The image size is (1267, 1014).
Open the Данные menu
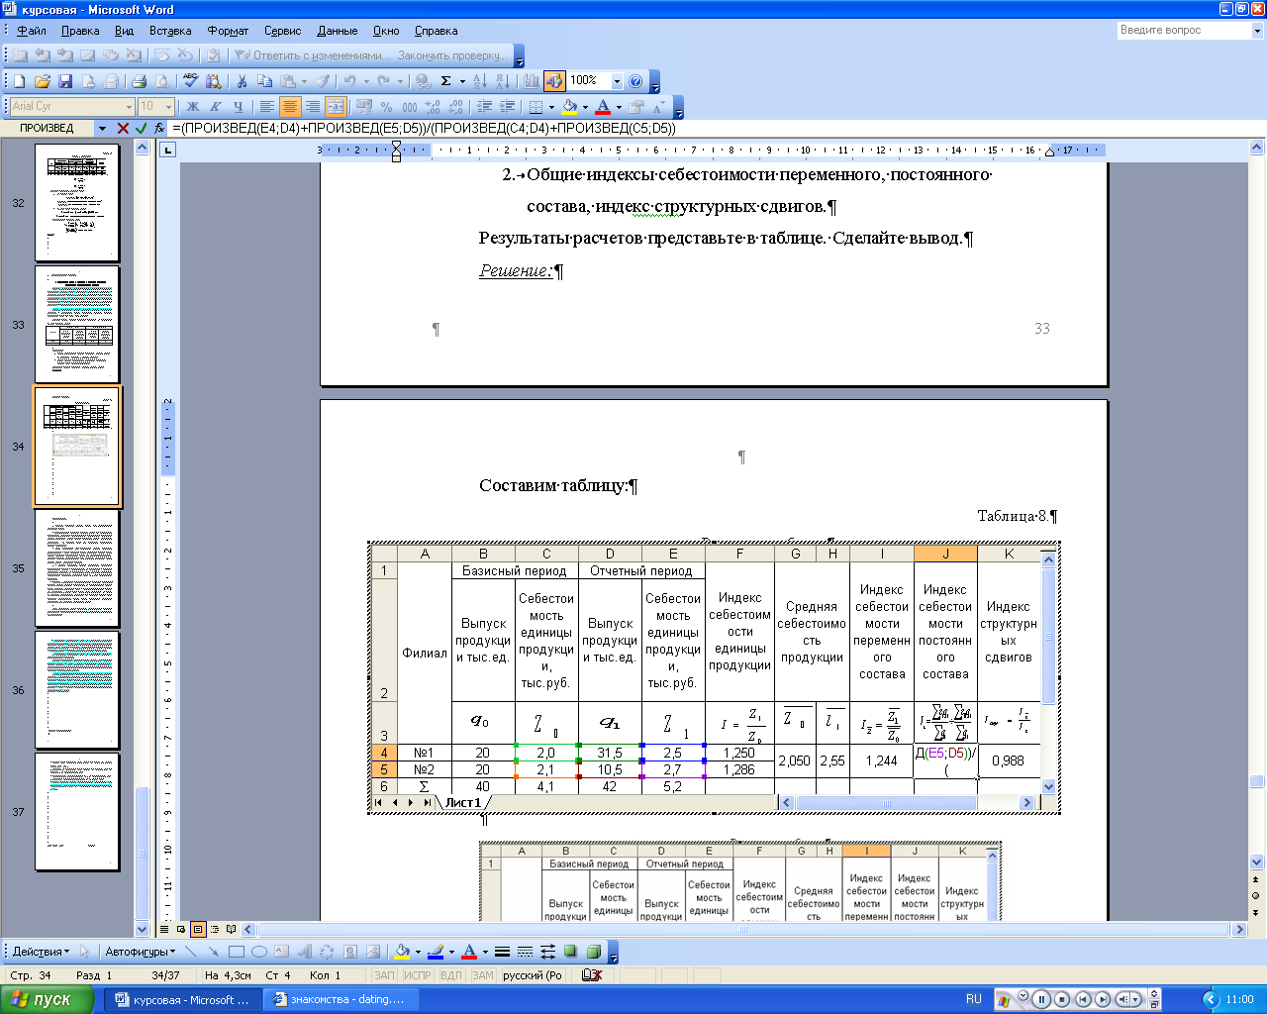tap(338, 31)
